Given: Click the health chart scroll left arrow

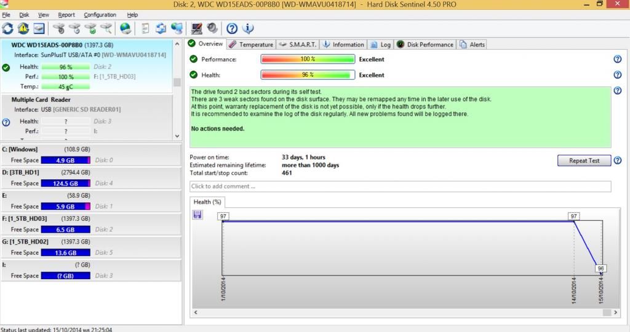Looking at the screenshot, I should point(196,312).
